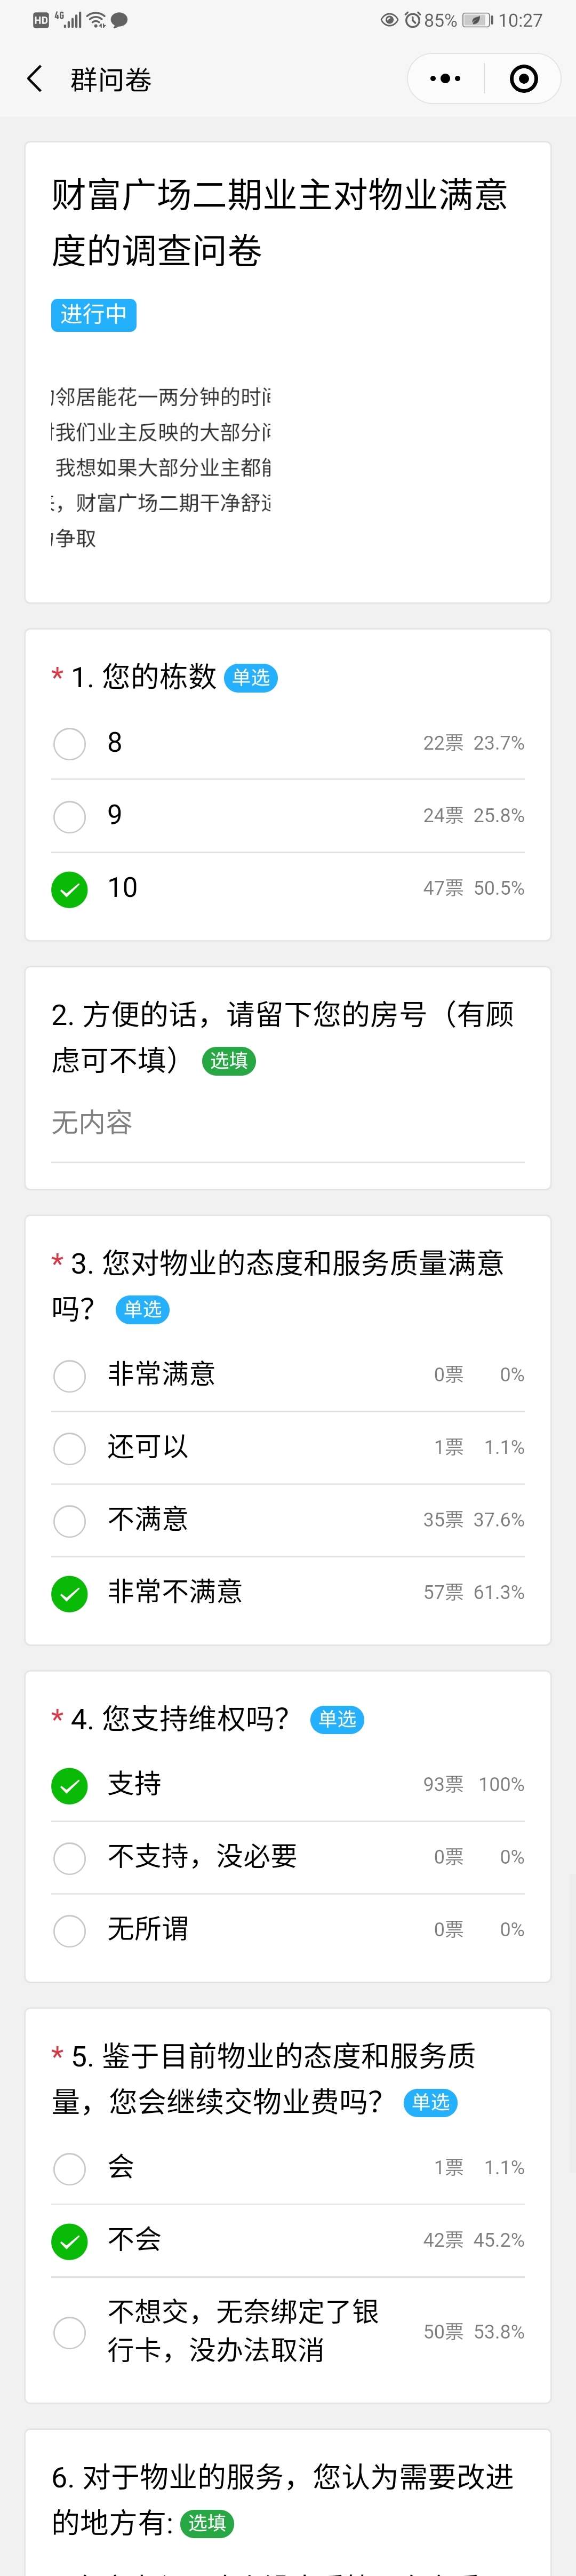Choose 非常满意 for service quality
576x2576 pixels.
[x=288, y=1375]
